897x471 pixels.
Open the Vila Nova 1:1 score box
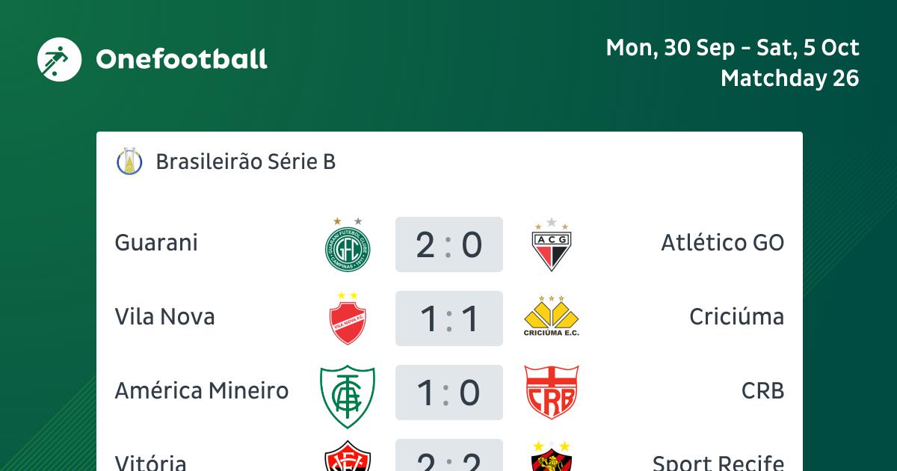449,318
